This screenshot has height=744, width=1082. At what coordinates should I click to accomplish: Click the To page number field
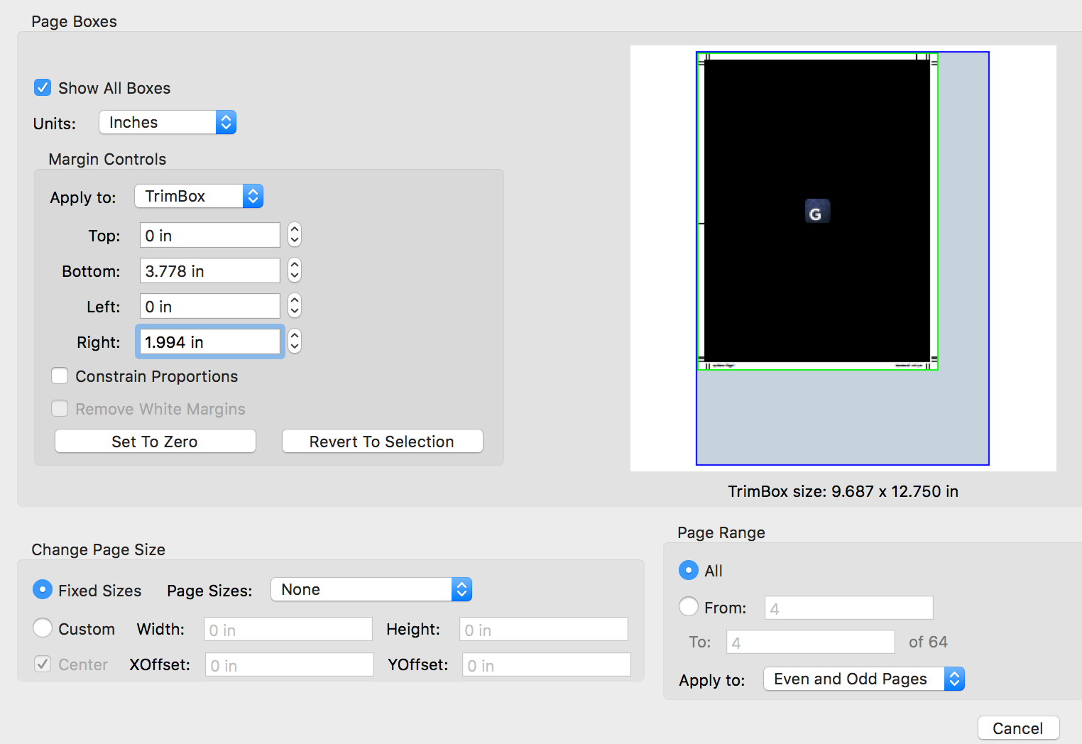point(811,642)
